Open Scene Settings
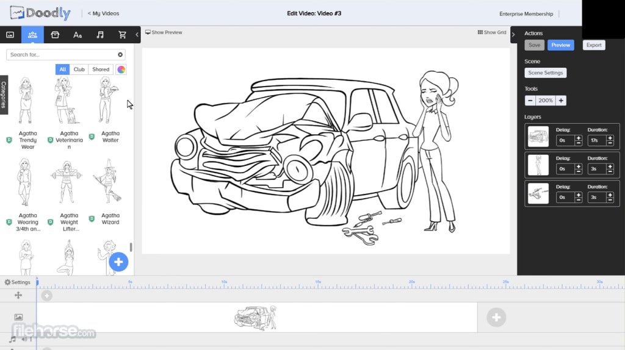The width and height of the screenshot is (625, 350). [x=545, y=73]
